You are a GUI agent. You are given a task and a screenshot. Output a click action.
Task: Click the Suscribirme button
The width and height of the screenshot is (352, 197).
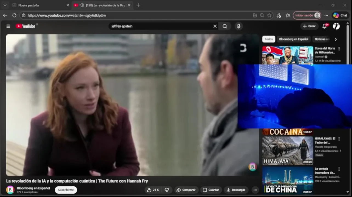[x=66, y=190]
